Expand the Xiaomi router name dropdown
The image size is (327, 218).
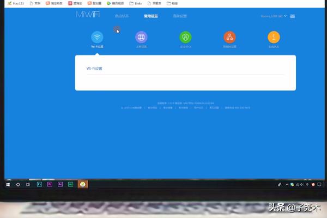[274, 16]
